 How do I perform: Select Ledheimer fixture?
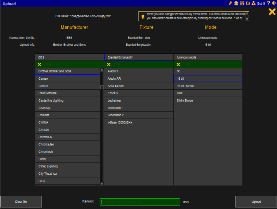(138, 100)
